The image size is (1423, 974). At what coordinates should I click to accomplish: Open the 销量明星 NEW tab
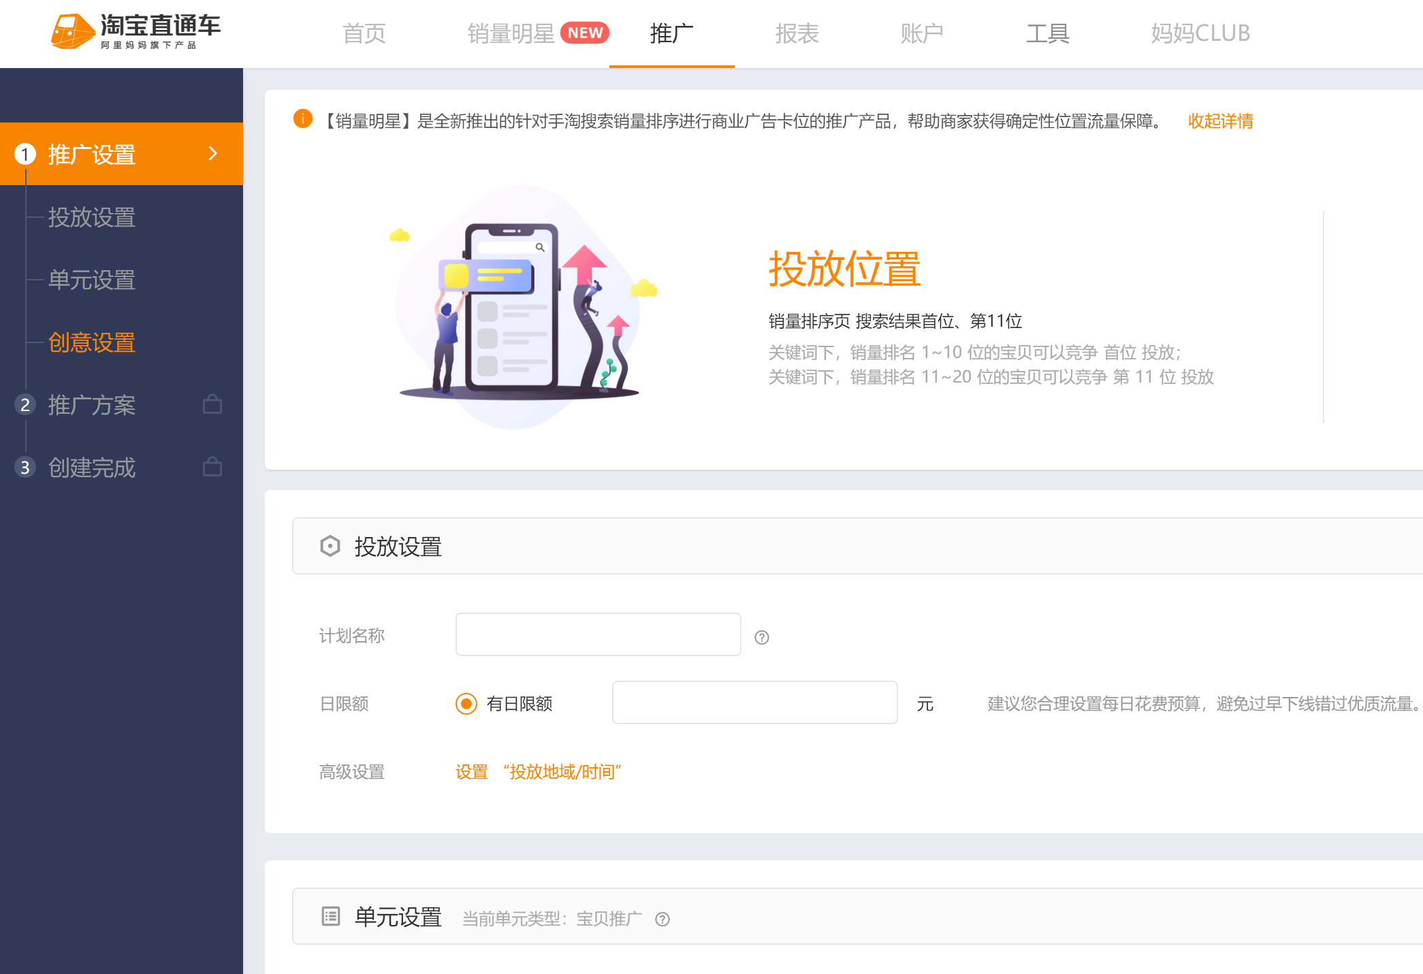tap(538, 33)
